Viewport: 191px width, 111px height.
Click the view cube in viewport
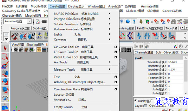tap(123, 66)
